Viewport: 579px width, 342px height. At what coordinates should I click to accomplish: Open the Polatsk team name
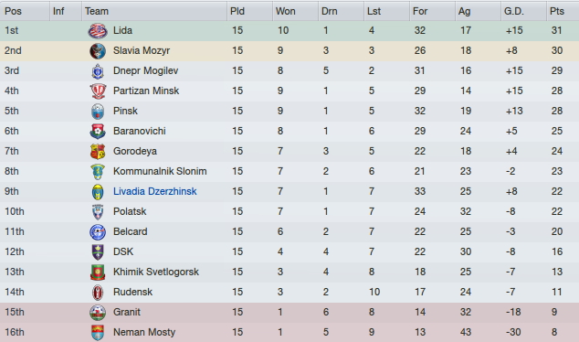pos(130,211)
